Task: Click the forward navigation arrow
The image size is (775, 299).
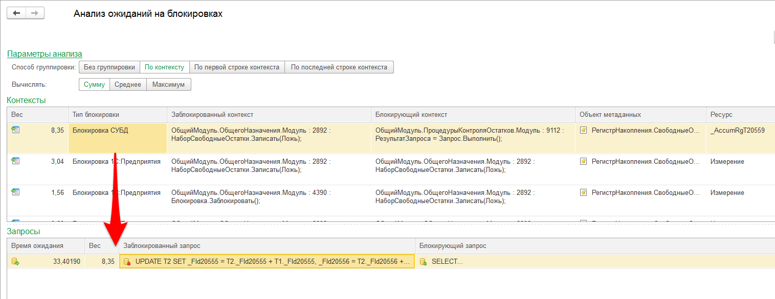Action: [35, 13]
